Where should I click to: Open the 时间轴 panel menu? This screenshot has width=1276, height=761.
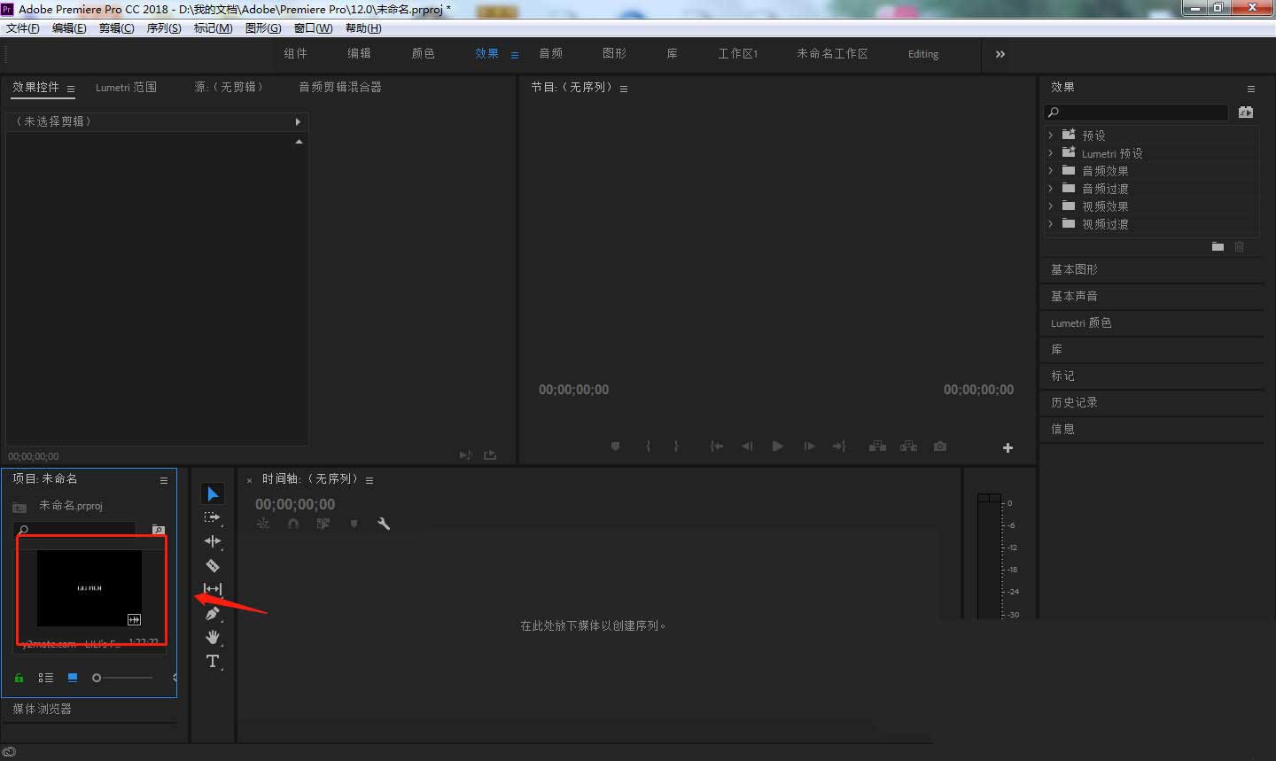point(369,478)
